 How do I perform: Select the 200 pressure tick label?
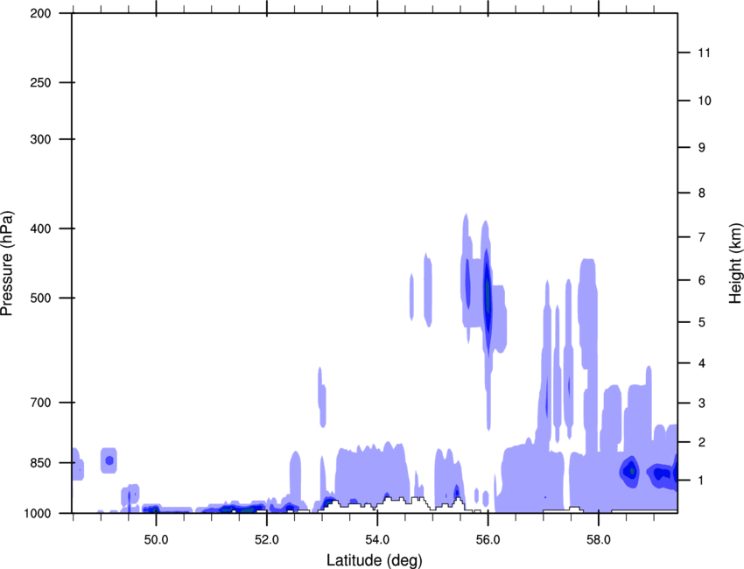(x=40, y=13)
